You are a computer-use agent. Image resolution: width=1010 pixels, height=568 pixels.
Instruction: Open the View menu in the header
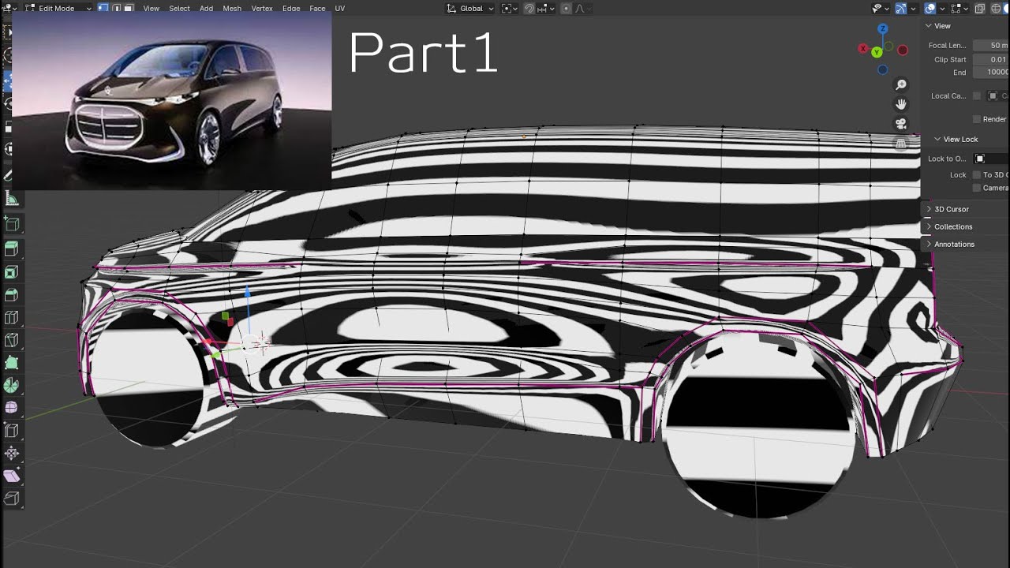click(151, 8)
